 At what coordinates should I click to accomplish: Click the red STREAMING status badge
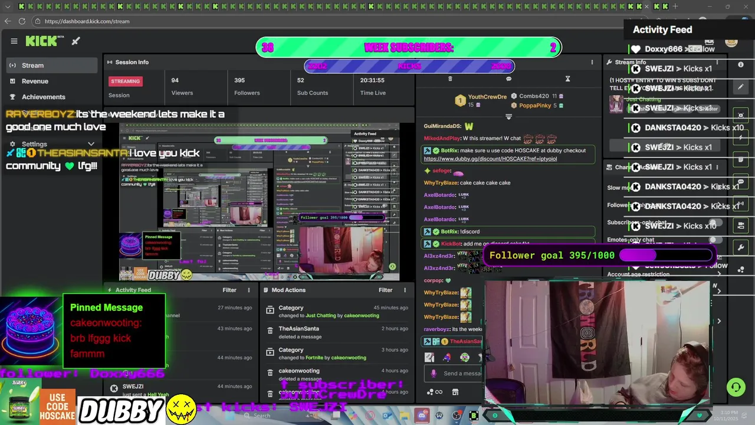pyautogui.click(x=125, y=81)
